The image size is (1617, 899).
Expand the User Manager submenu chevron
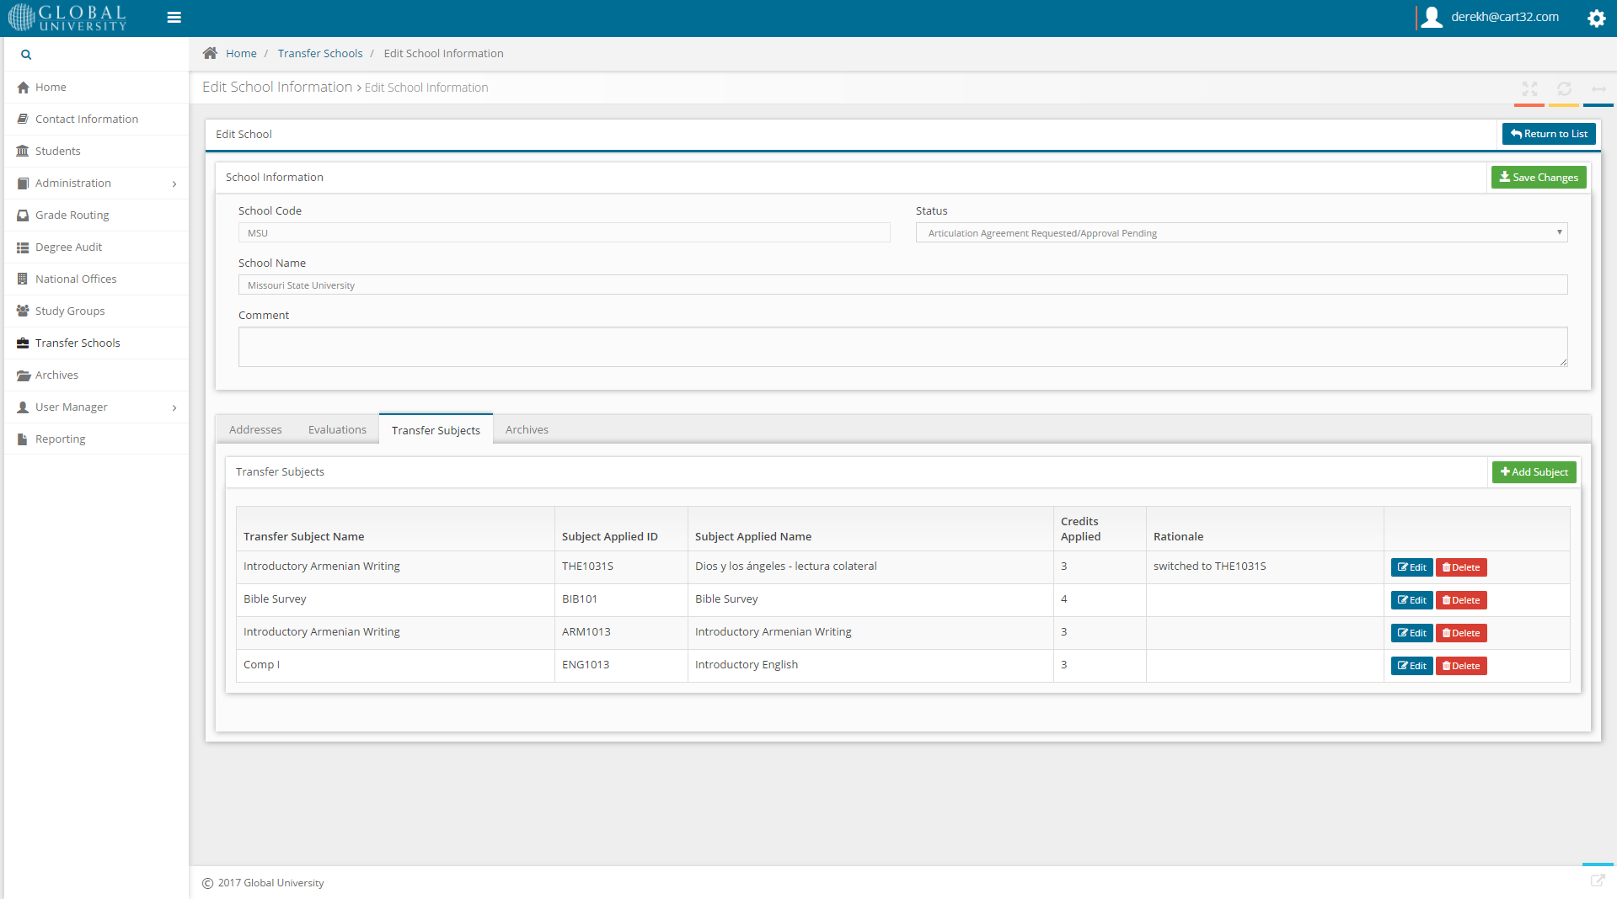pos(174,407)
